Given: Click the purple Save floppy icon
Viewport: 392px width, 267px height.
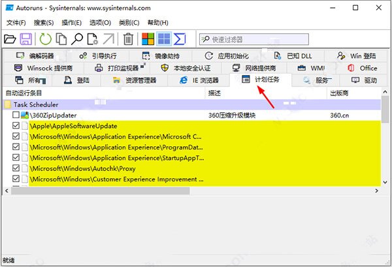Looking at the screenshot, I should (26, 39).
